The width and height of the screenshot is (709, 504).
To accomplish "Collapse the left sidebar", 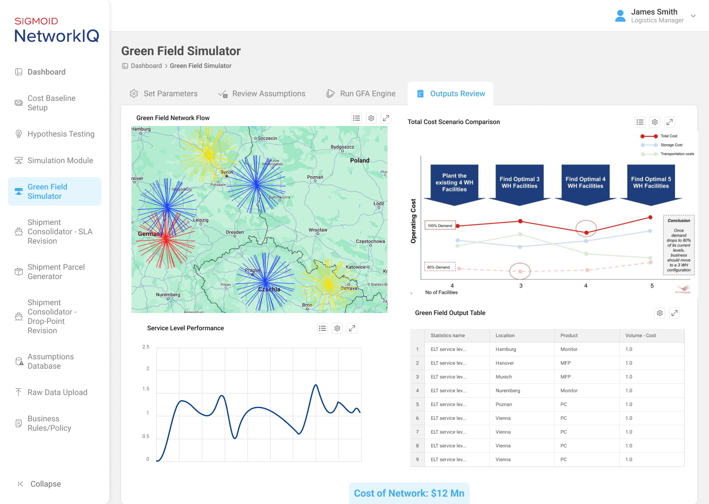I will tap(39, 484).
